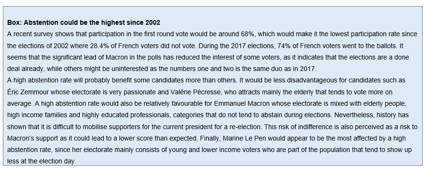Click the name 'Éric Zemmour' in the paragraph
Image resolution: width=428 pixels, height=172 pixels.
tap(28, 92)
